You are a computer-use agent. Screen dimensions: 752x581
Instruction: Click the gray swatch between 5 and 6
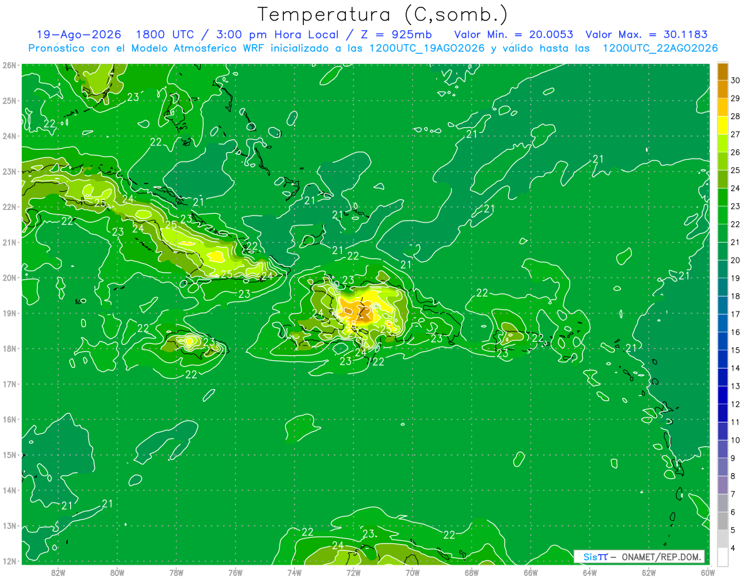point(723,521)
